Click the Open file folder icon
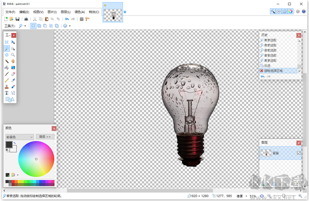This screenshot has width=309, height=201. pos(11,19)
